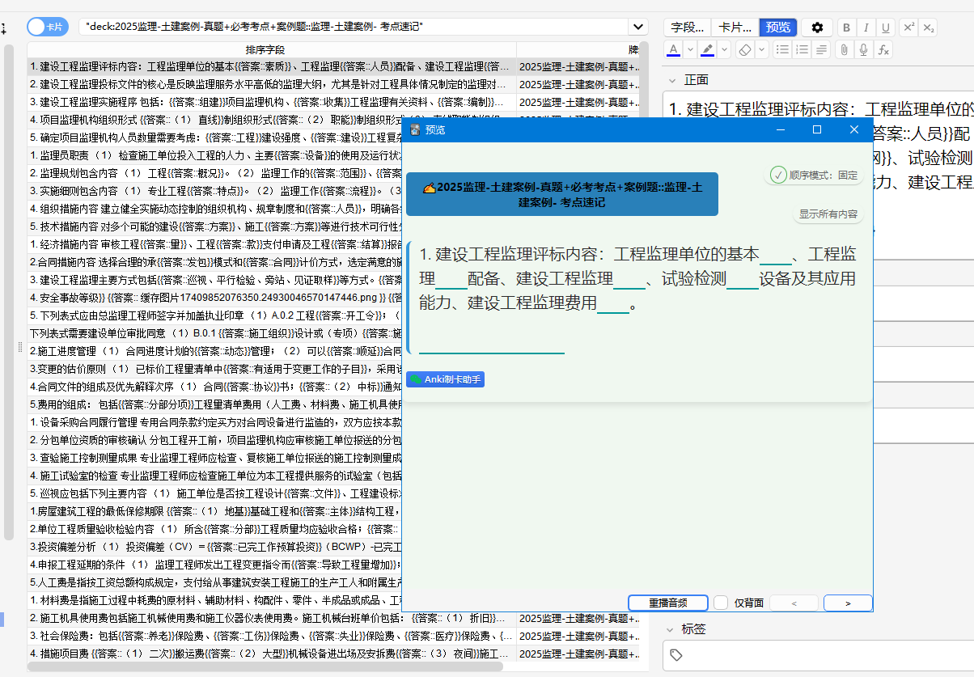The width and height of the screenshot is (974, 677).
Task: Open the fx equations menu icon
Action: pos(884,50)
